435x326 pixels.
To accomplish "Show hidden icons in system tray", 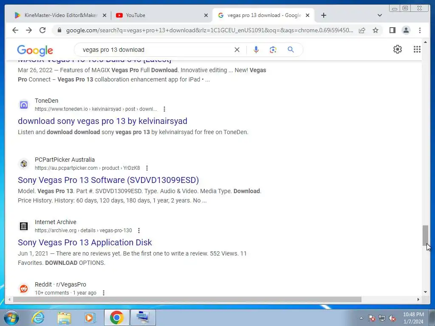I will point(361,318).
